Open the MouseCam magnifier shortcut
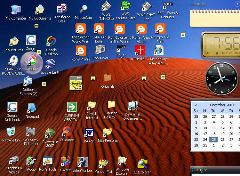The image size is (240, 176). tap(83, 9)
